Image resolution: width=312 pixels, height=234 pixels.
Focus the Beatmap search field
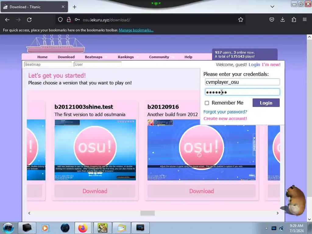[48, 65]
